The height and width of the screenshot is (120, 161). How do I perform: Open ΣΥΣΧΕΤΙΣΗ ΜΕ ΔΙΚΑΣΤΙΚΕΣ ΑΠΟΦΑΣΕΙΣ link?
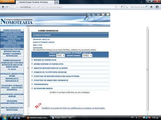pos(51,80)
